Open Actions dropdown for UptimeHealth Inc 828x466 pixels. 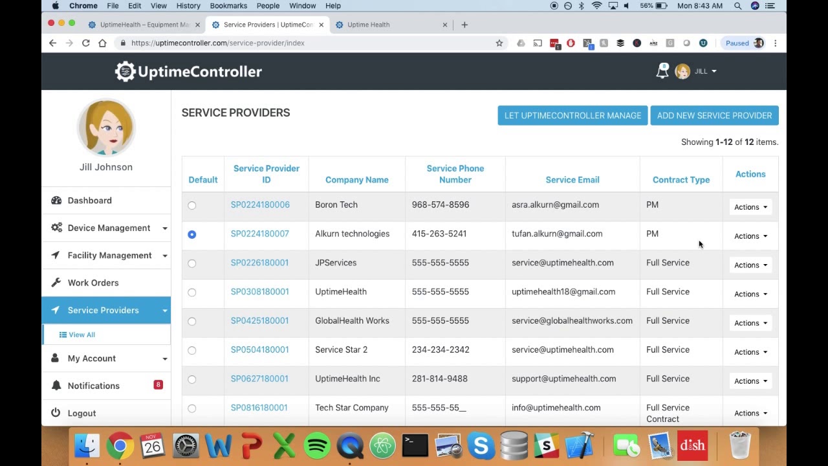point(750,381)
